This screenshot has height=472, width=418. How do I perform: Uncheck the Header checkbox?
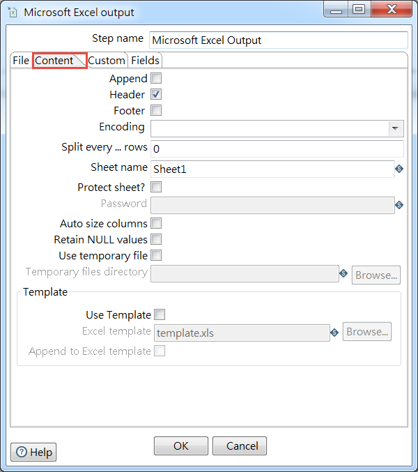click(156, 94)
